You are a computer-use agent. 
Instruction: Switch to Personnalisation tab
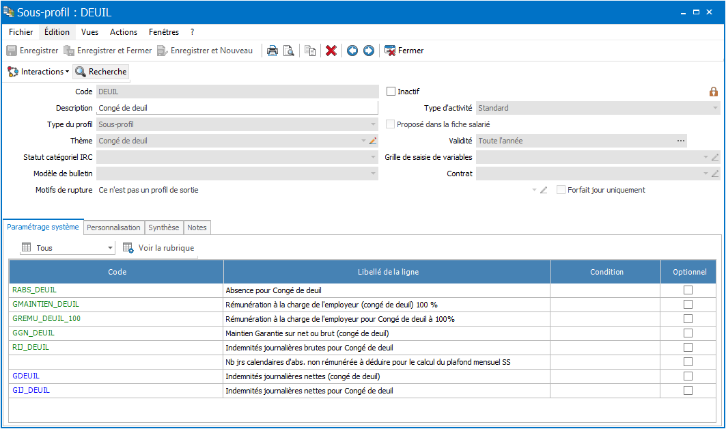tap(113, 227)
